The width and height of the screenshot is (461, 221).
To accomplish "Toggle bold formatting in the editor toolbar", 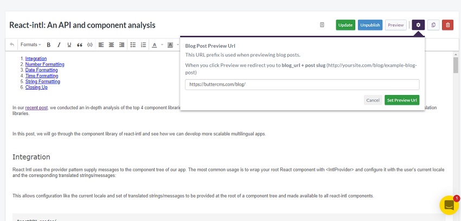I will pos(49,45).
